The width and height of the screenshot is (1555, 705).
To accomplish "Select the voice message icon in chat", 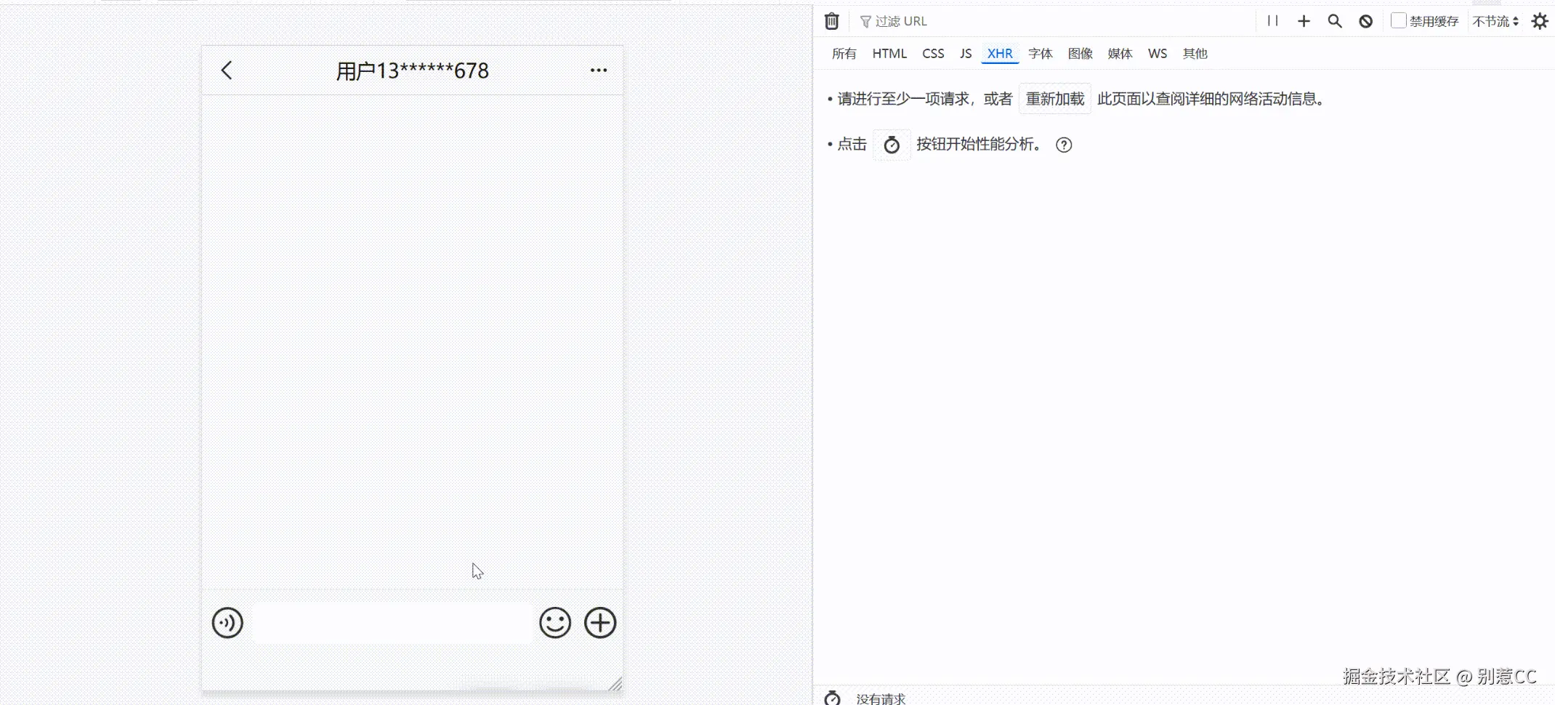I will click(227, 622).
